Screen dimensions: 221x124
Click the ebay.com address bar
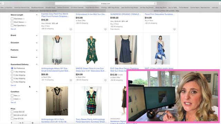pyautogui.click(x=106, y=3)
